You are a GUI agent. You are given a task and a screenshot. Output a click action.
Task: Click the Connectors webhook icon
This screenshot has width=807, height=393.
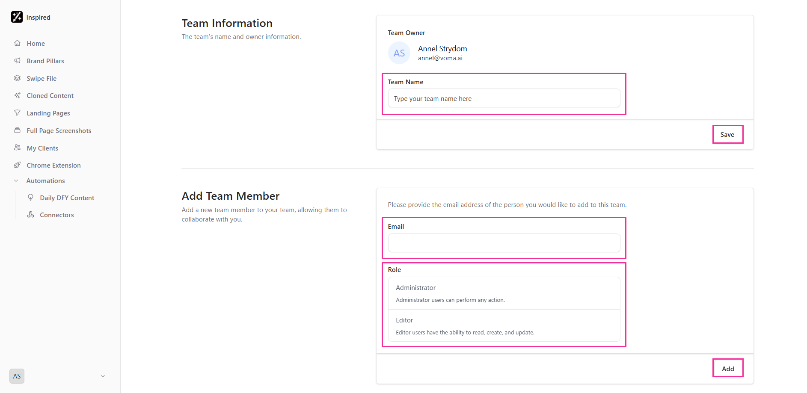click(x=30, y=215)
